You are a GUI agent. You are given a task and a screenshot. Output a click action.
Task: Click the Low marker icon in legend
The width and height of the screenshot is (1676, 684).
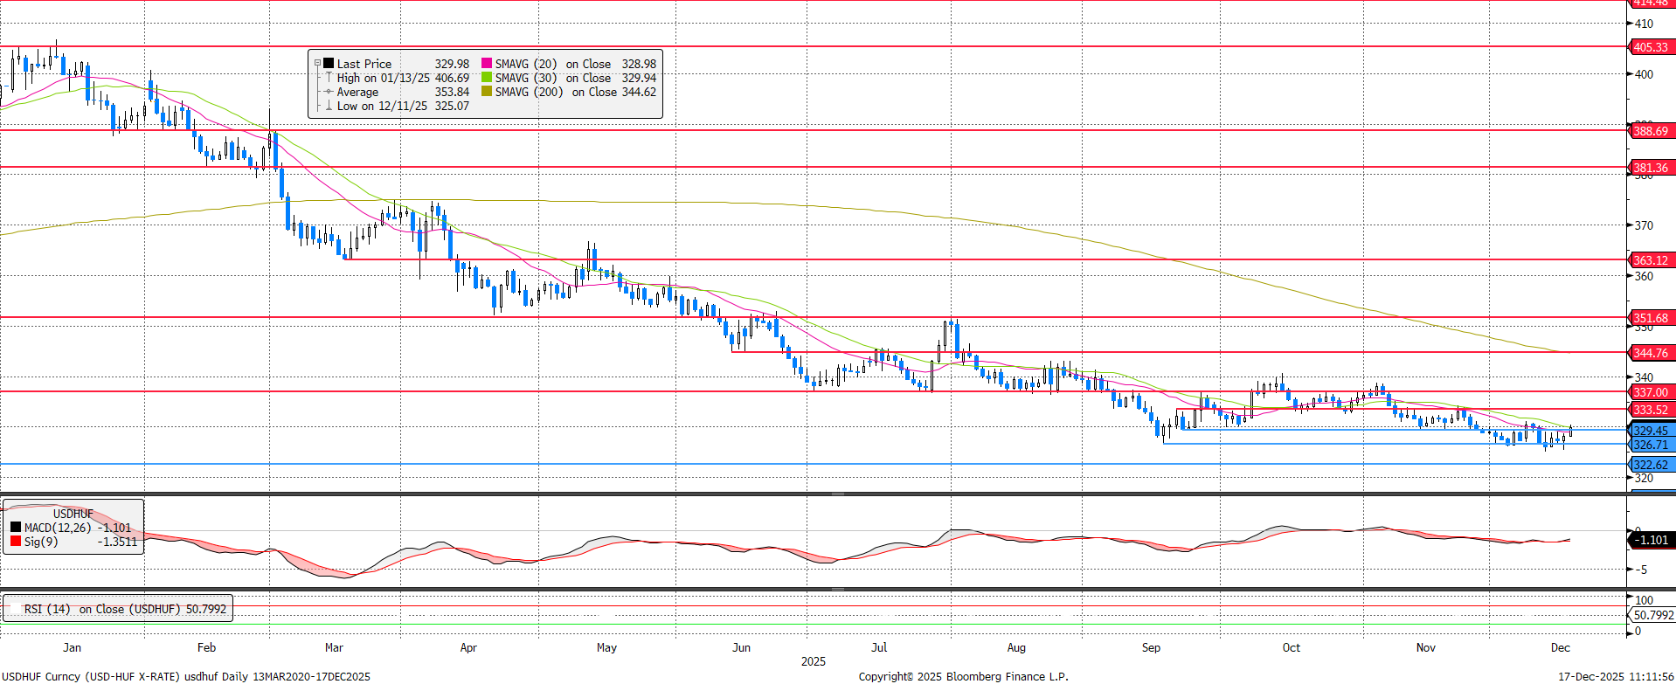tap(329, 106)
